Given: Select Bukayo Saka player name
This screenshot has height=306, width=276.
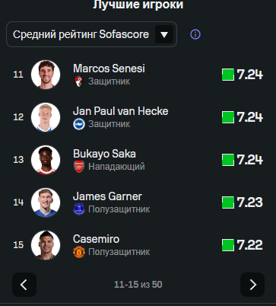Looking at the screenshot, I should [104, 154].
